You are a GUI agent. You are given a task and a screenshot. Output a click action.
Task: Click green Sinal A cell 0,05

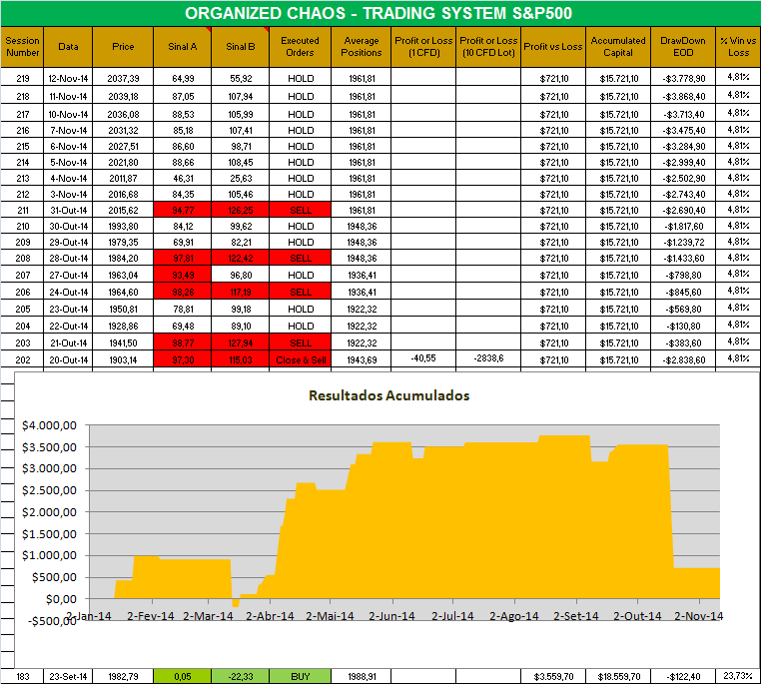coord(183,676)
